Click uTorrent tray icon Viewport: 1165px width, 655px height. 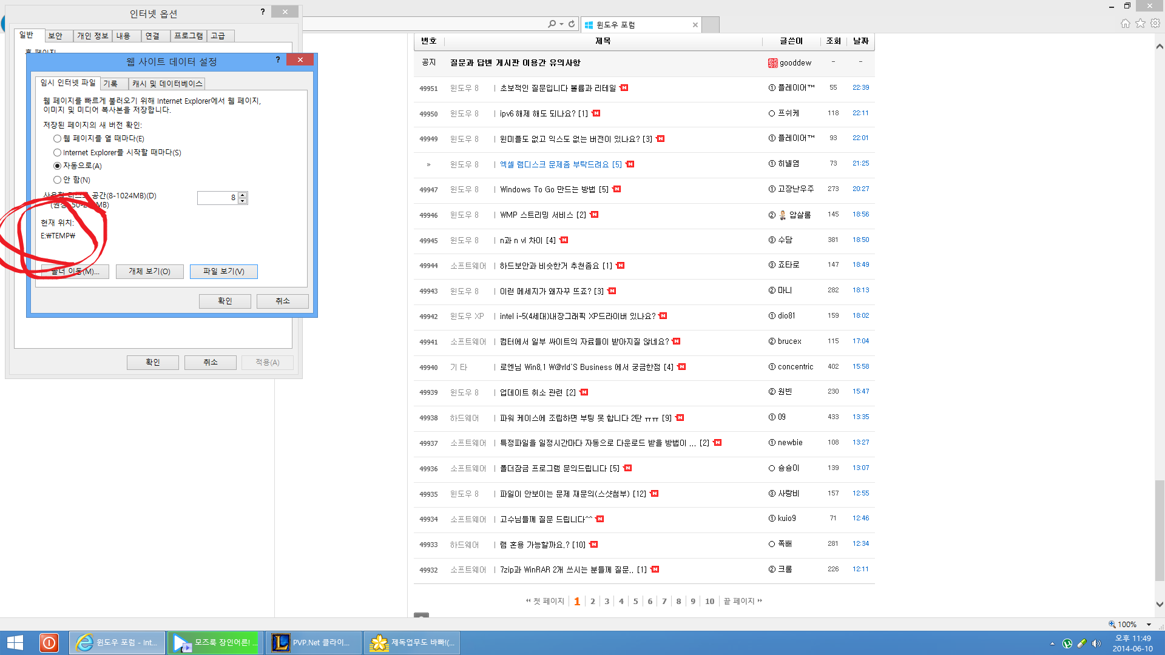[1067, 643]
